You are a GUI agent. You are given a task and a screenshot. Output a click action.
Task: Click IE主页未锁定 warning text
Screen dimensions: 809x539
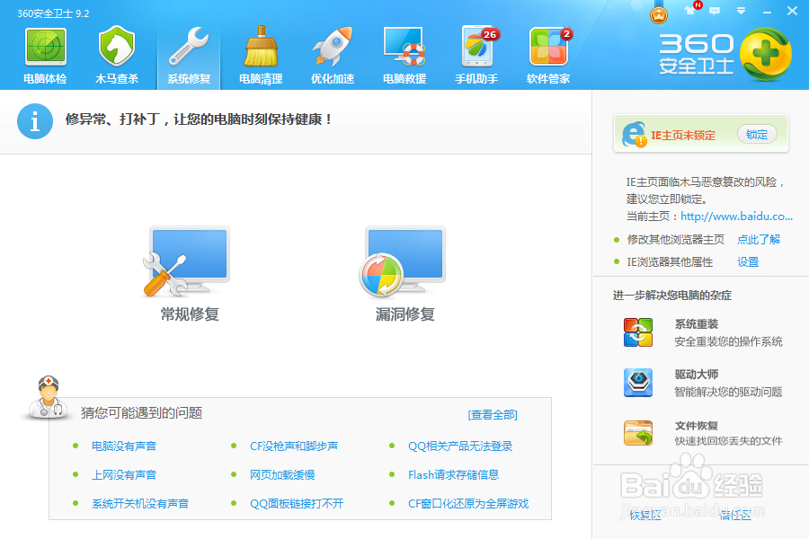pos(683,135)
